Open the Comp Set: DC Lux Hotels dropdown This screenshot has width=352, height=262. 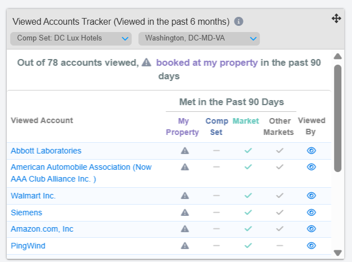pyautogui.click(x=71, y=39)
